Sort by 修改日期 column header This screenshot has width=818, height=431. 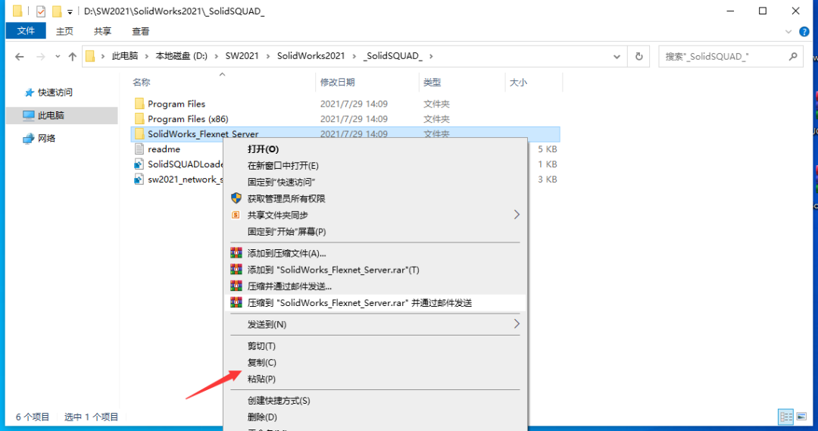click(x=338, y=82)
